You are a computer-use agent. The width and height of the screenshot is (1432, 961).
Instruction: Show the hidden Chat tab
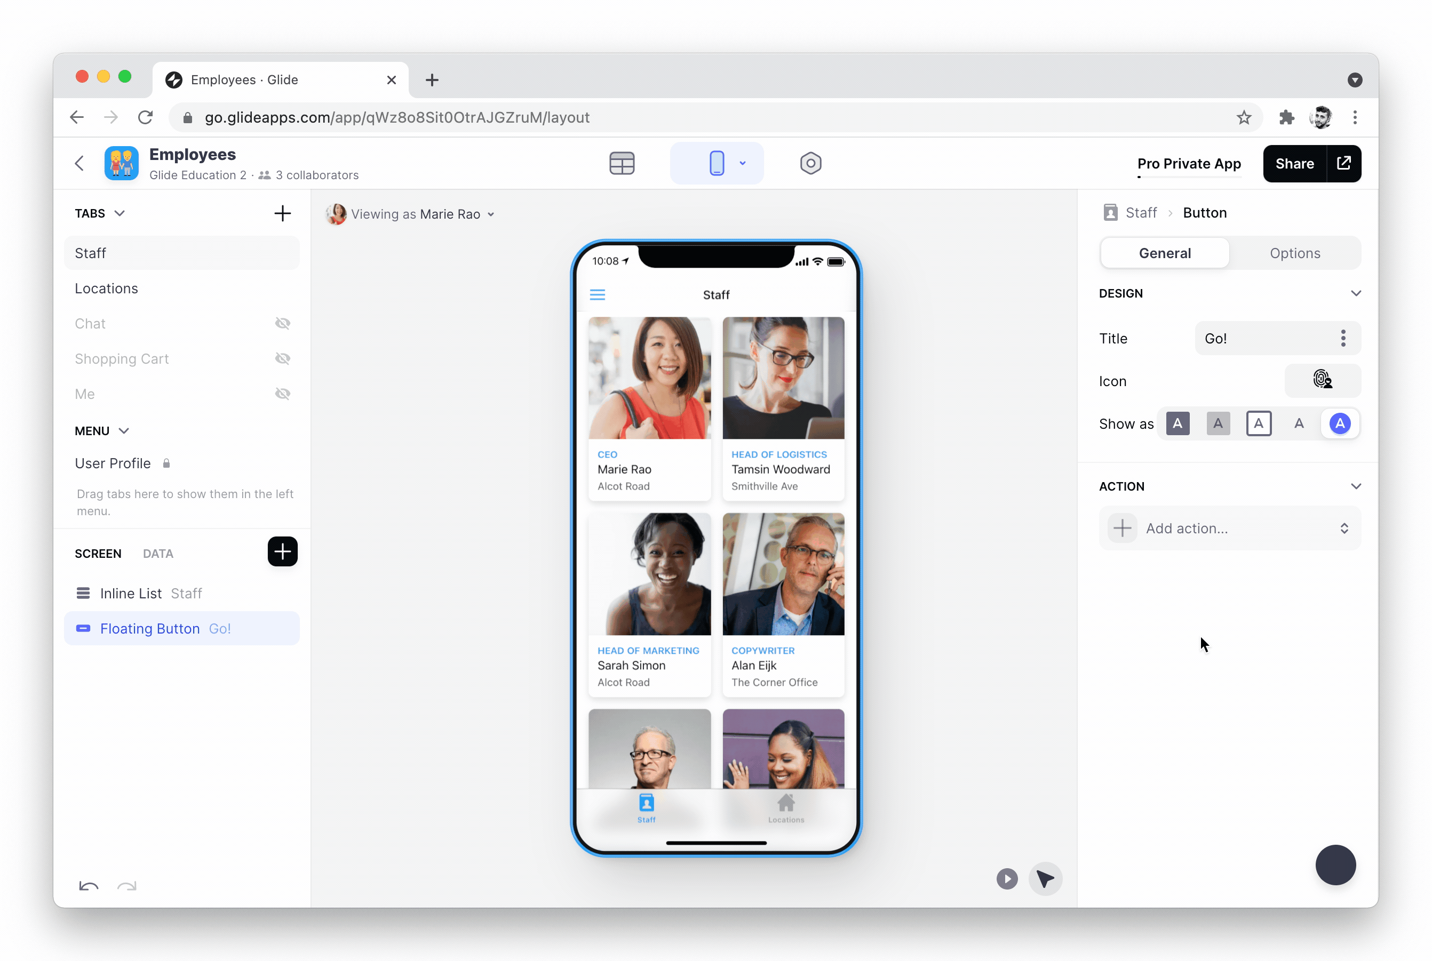pyautogui.click(x=283, y=323)
